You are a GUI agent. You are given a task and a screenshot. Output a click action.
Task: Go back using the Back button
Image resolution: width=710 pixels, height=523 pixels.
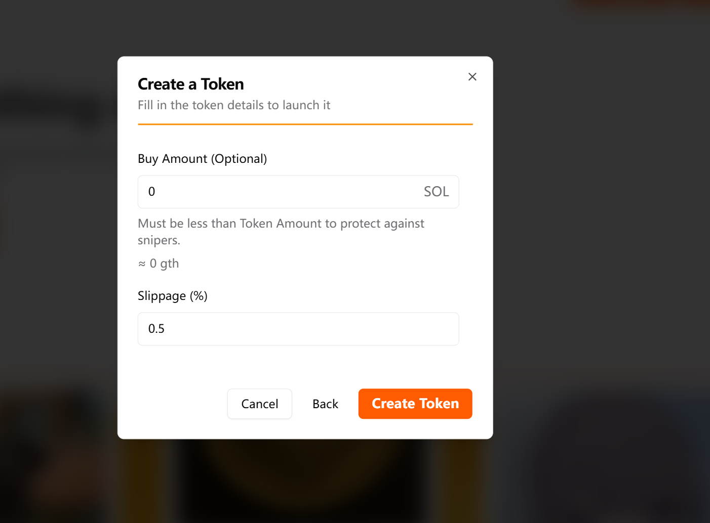[x=325, y=404]
